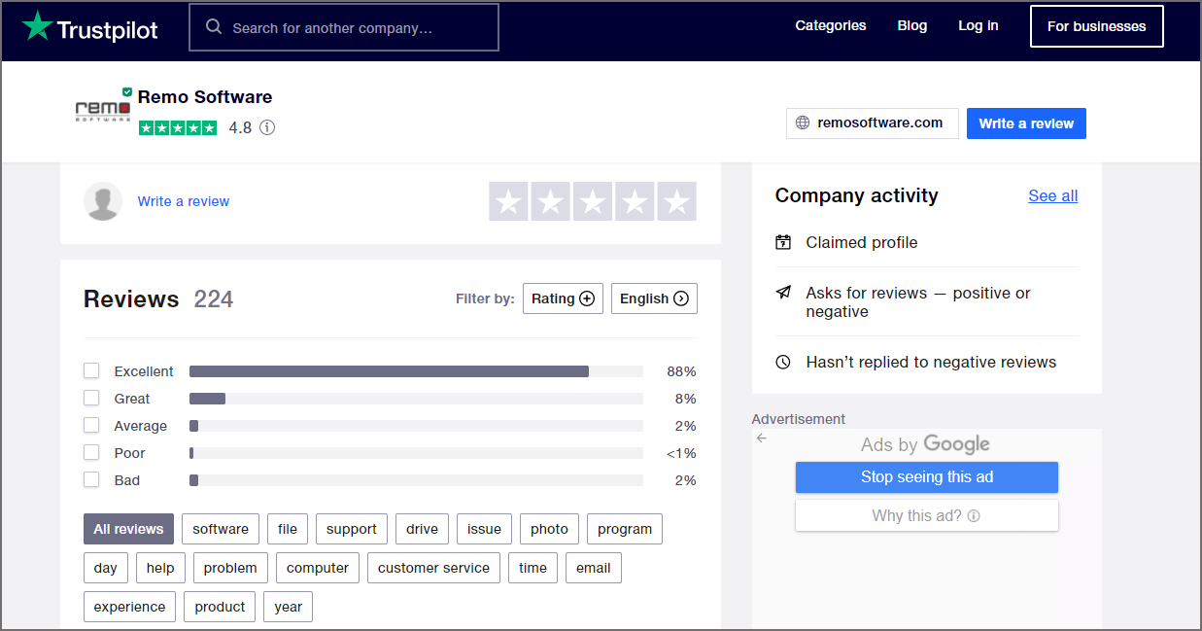Open Blog in the top navigation
Image resolution: width=1202 pixels, height=631 pixels.
tap(912, 26)
